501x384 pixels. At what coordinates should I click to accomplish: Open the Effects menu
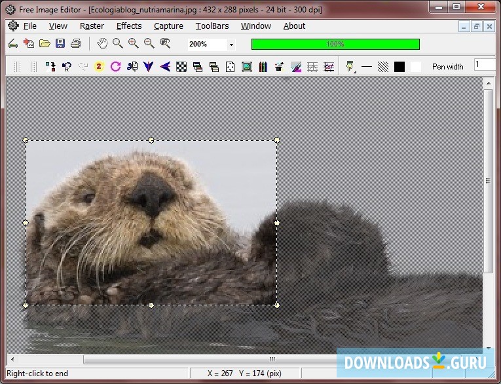pos(129,26)
